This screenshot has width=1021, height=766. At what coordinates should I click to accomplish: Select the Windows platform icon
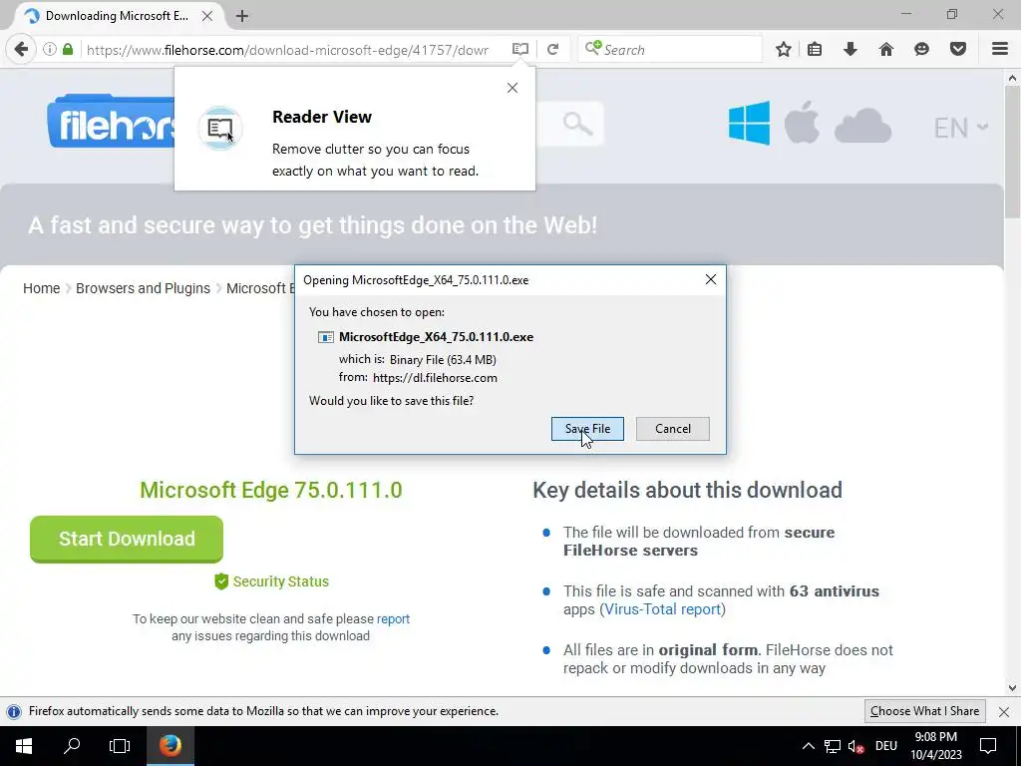click(x=749, y=123)
